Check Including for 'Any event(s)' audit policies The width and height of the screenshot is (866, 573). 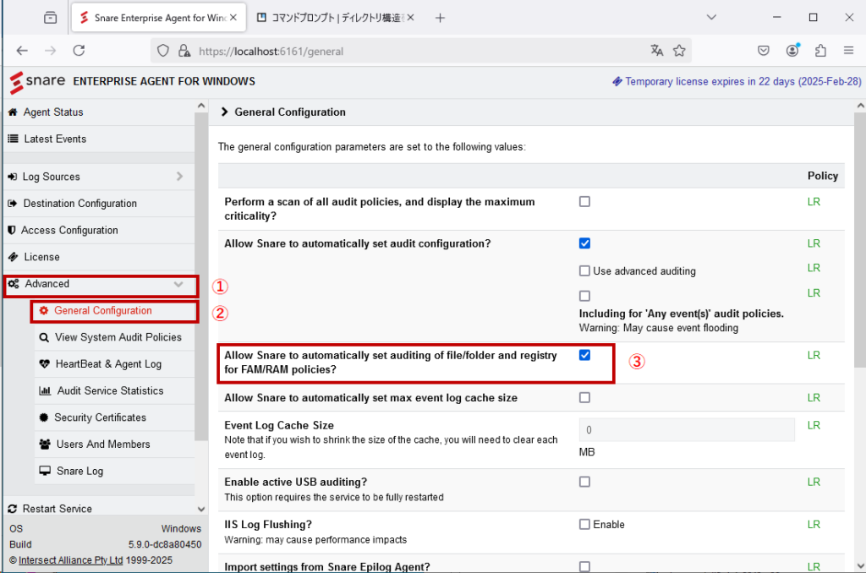pyautogui.click(x=584, y=296)
